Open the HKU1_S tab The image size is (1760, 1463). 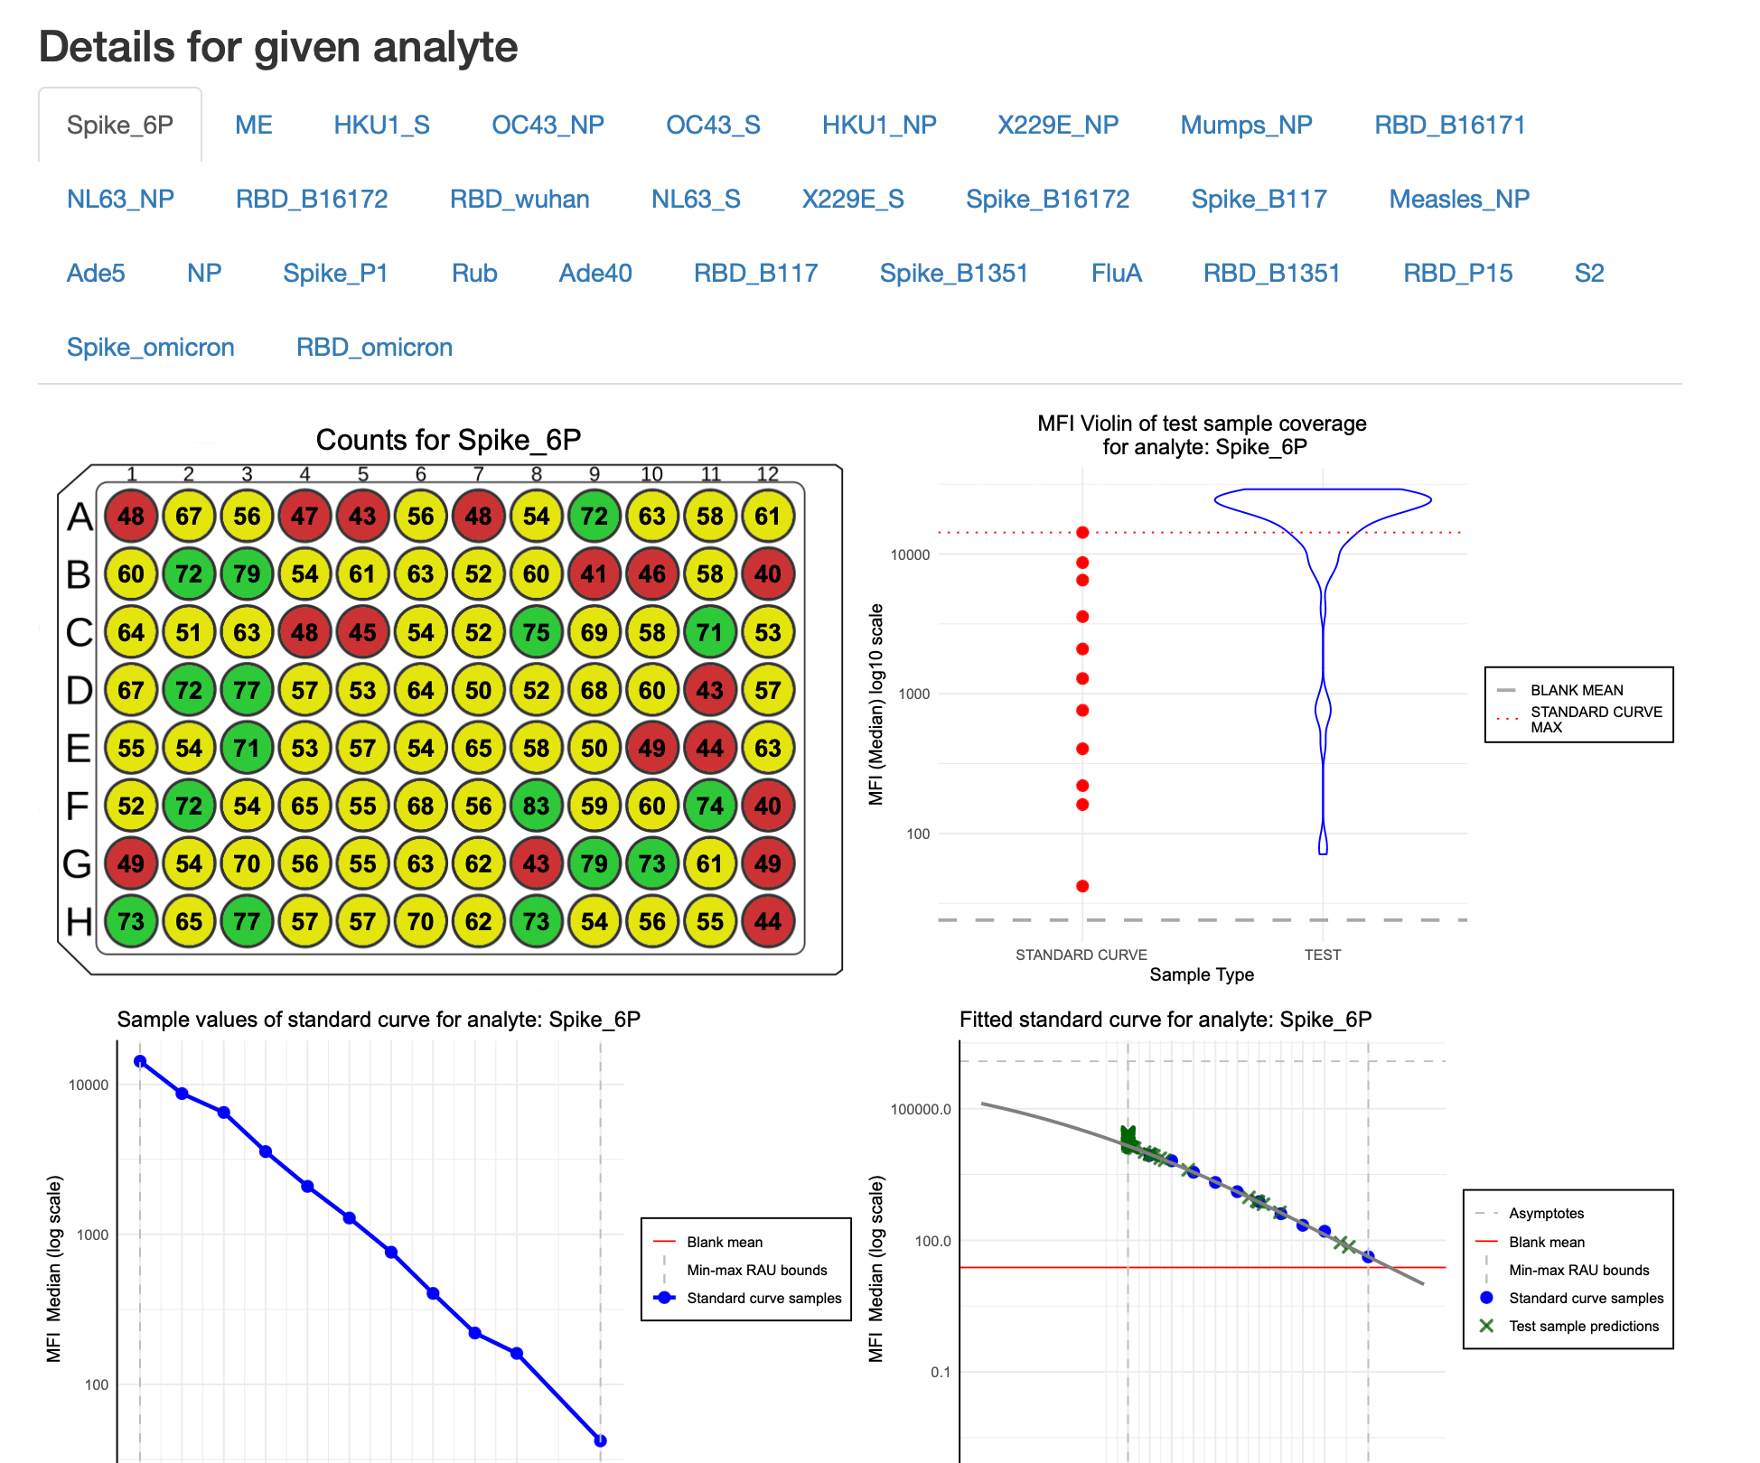tap(382, 125)
